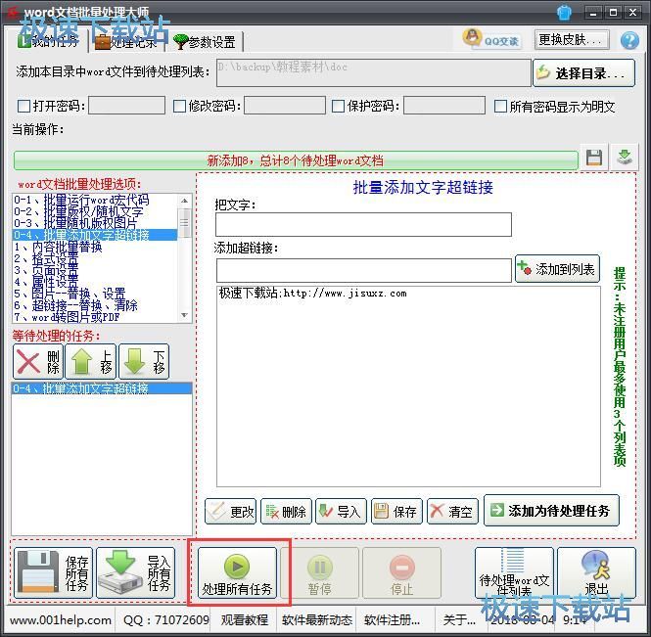Click the options list scrollbar thumb
651x637 pixels.
(185, 223)
